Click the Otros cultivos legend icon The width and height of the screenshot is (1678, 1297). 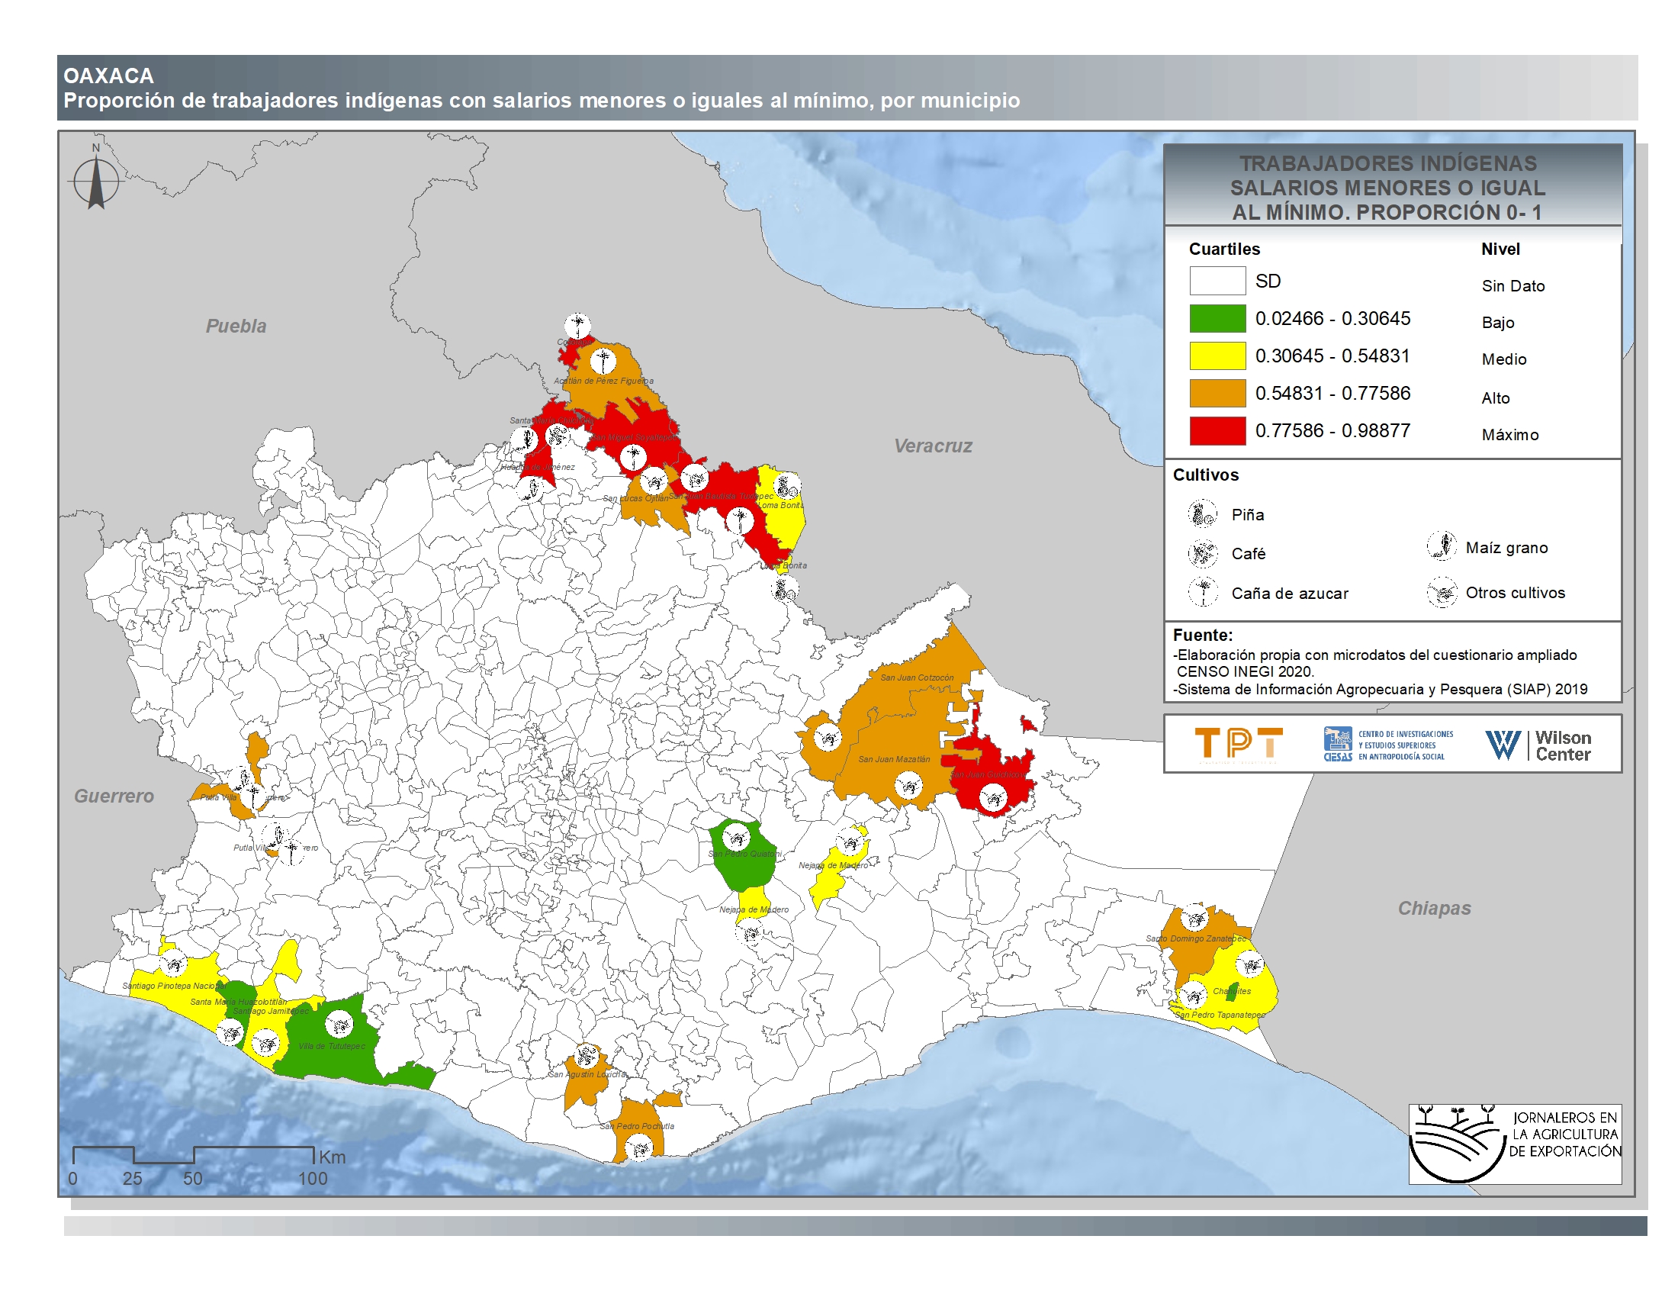click(x=1442, y=592)
